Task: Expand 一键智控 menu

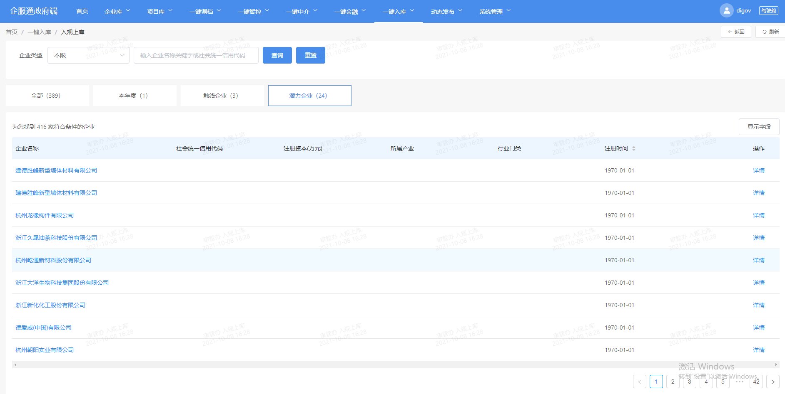Action: point(253,11)
